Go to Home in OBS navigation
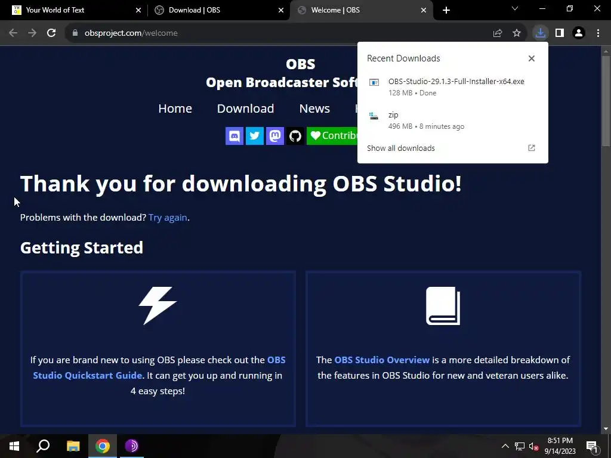Screen dimensions: 611x458 [175, 109]
